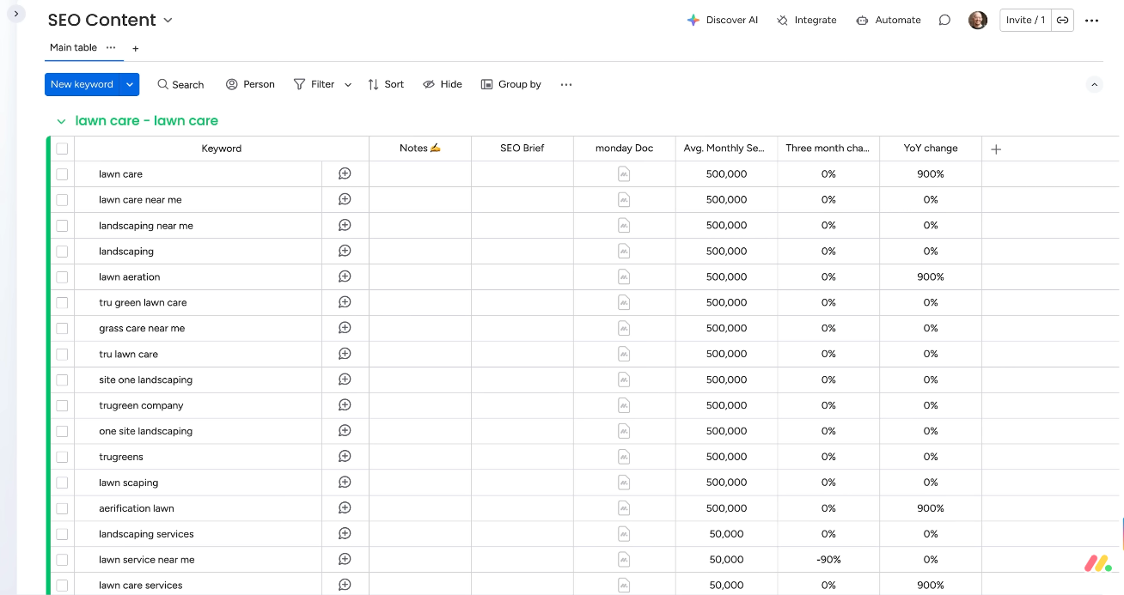Click the user profile avatar
The image size is (1124, 595).
[x=978, y=20]
